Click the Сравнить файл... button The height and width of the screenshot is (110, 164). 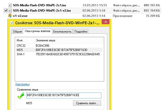87,103
